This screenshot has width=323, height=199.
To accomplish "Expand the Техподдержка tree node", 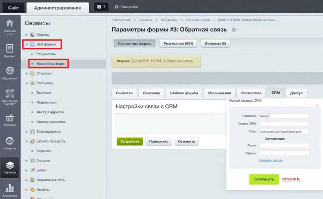I will tap(26, 131).
